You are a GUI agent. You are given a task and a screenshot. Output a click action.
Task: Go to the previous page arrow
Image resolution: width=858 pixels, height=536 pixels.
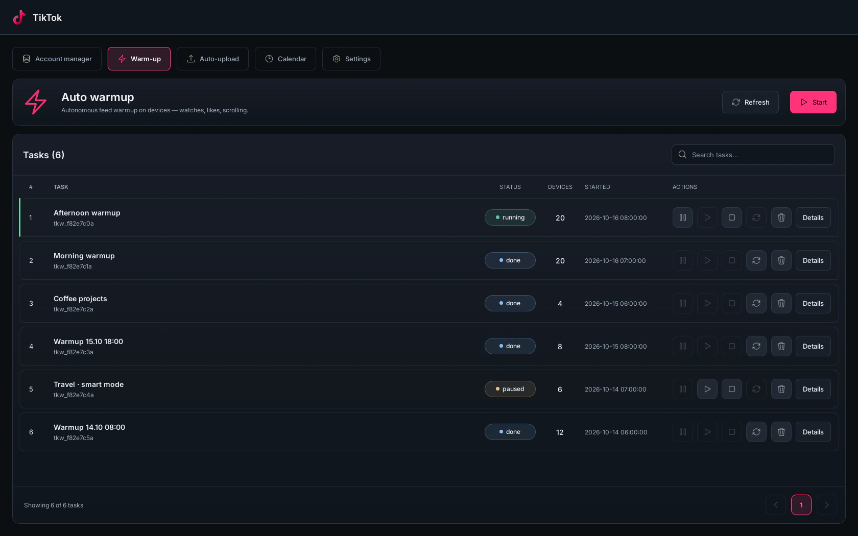click(776, 505)
